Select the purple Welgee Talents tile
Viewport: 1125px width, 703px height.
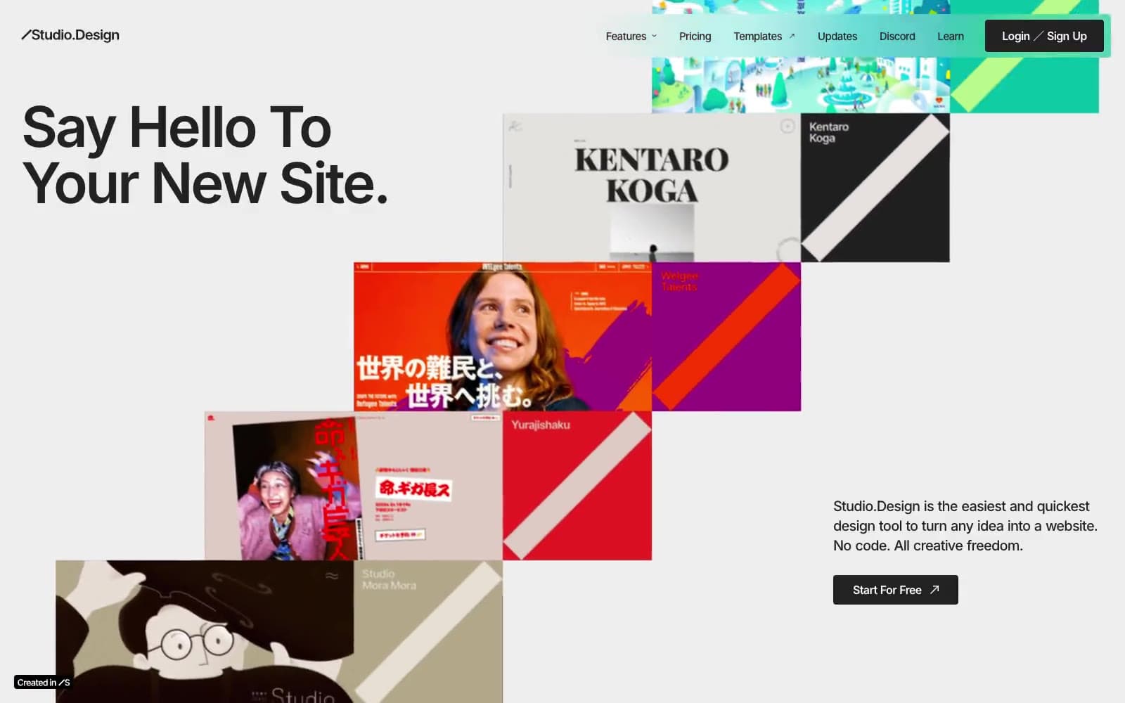726,337
